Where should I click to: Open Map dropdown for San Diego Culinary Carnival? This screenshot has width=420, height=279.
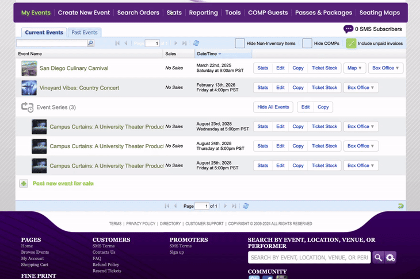[354, 68]
